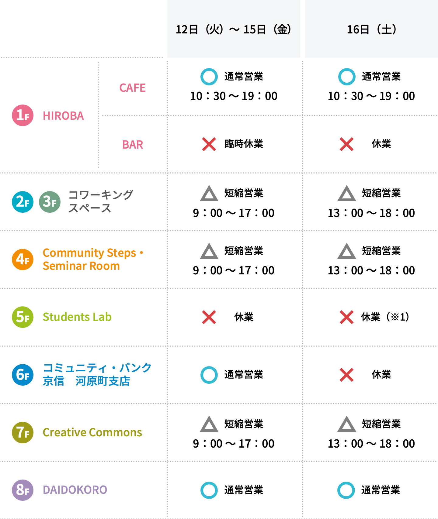Image resolution: width=438 pixels, height=519 pixels.
Task: Click the gray triangle for Creative Commons weekdays
Action: pyautogui.click(x=209, y=424)
